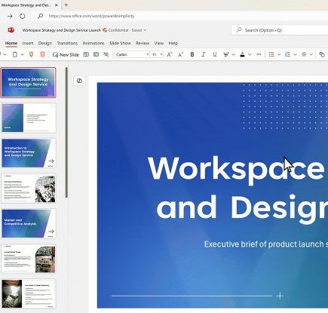Click the browser forward arrow
The width and height of the screenshot is (328, 313).
10,16
